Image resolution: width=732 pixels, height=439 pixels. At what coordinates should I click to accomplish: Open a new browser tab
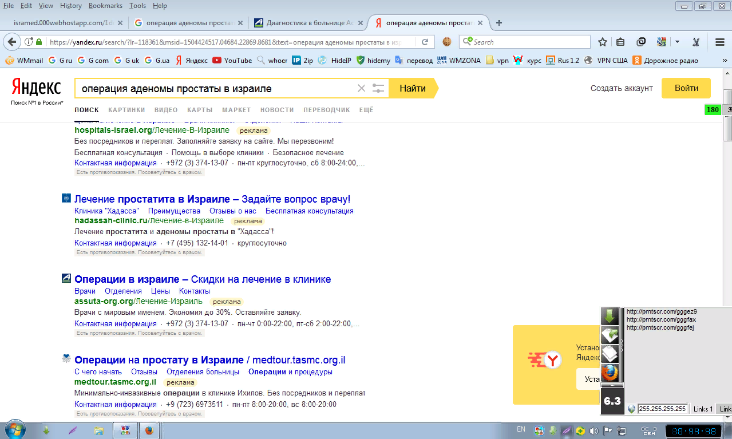pyautogui.click(x=499, y=23)
